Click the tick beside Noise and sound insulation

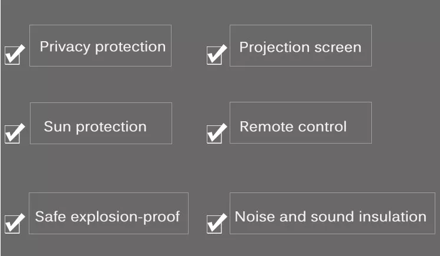tap(217, 222)
